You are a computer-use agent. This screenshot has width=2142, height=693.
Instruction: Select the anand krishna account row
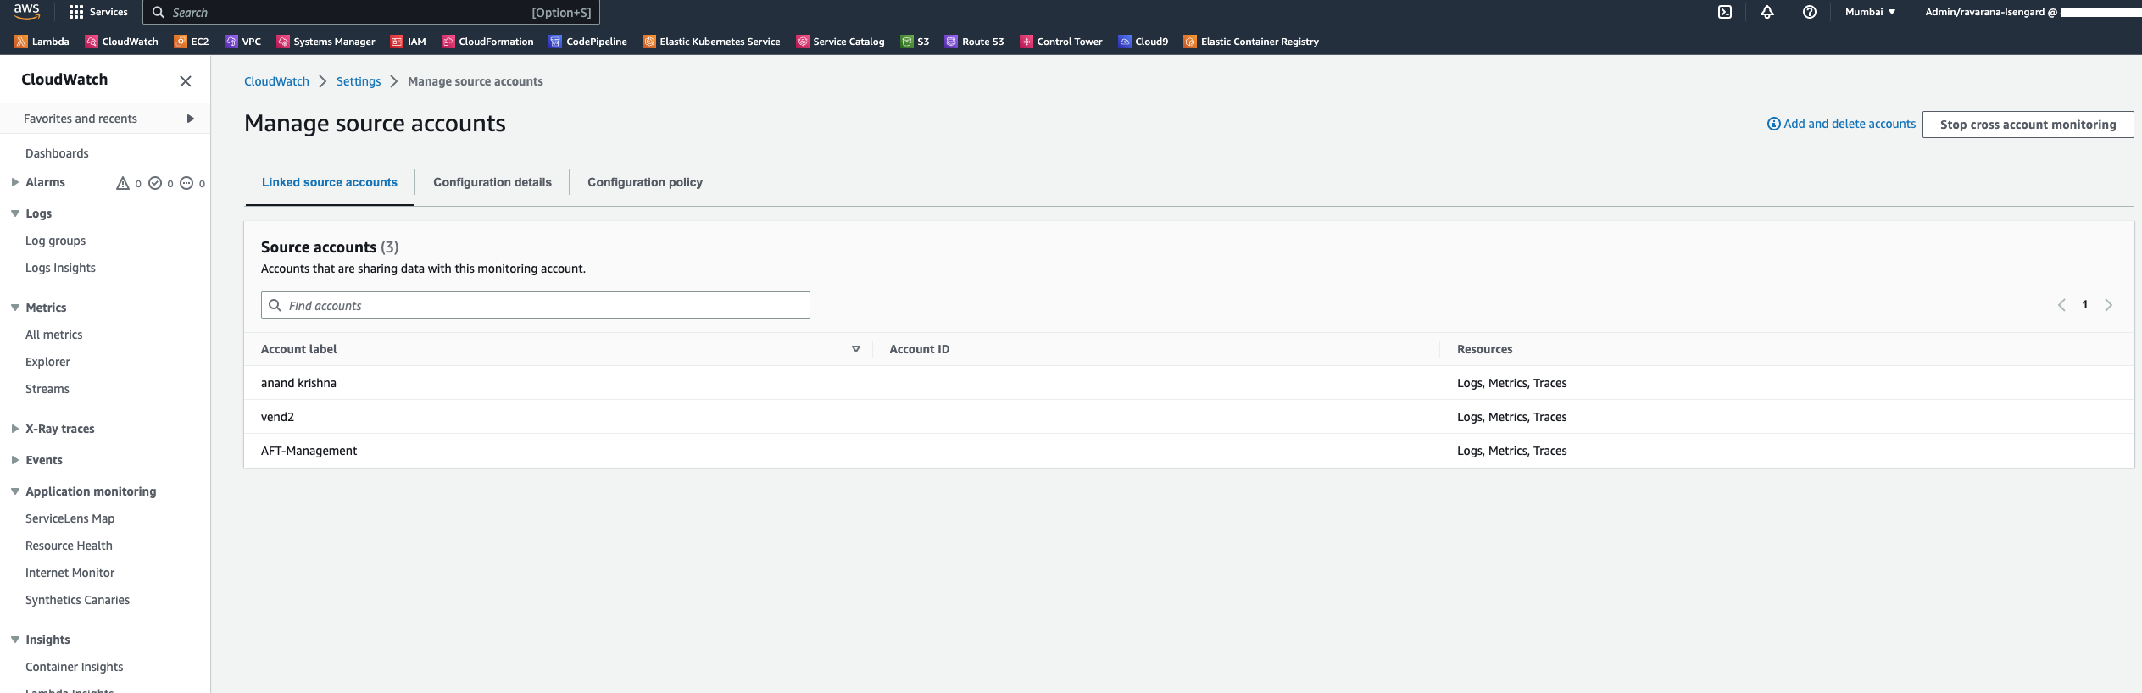[1188, 383]
